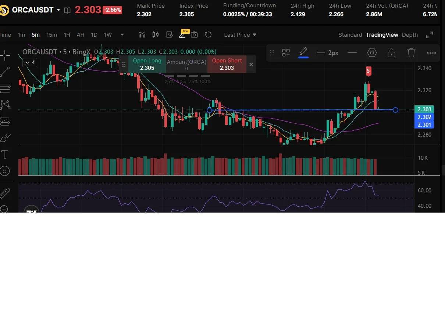Open drawing settings hexagon icon
445x333 pixels.
[x=372, y=53]
